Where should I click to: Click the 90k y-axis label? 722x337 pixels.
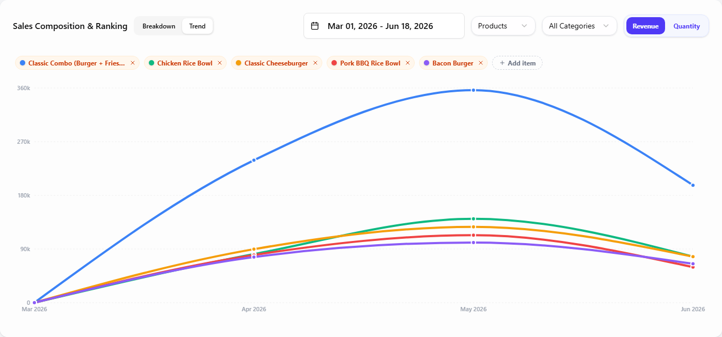click(26, 249)
